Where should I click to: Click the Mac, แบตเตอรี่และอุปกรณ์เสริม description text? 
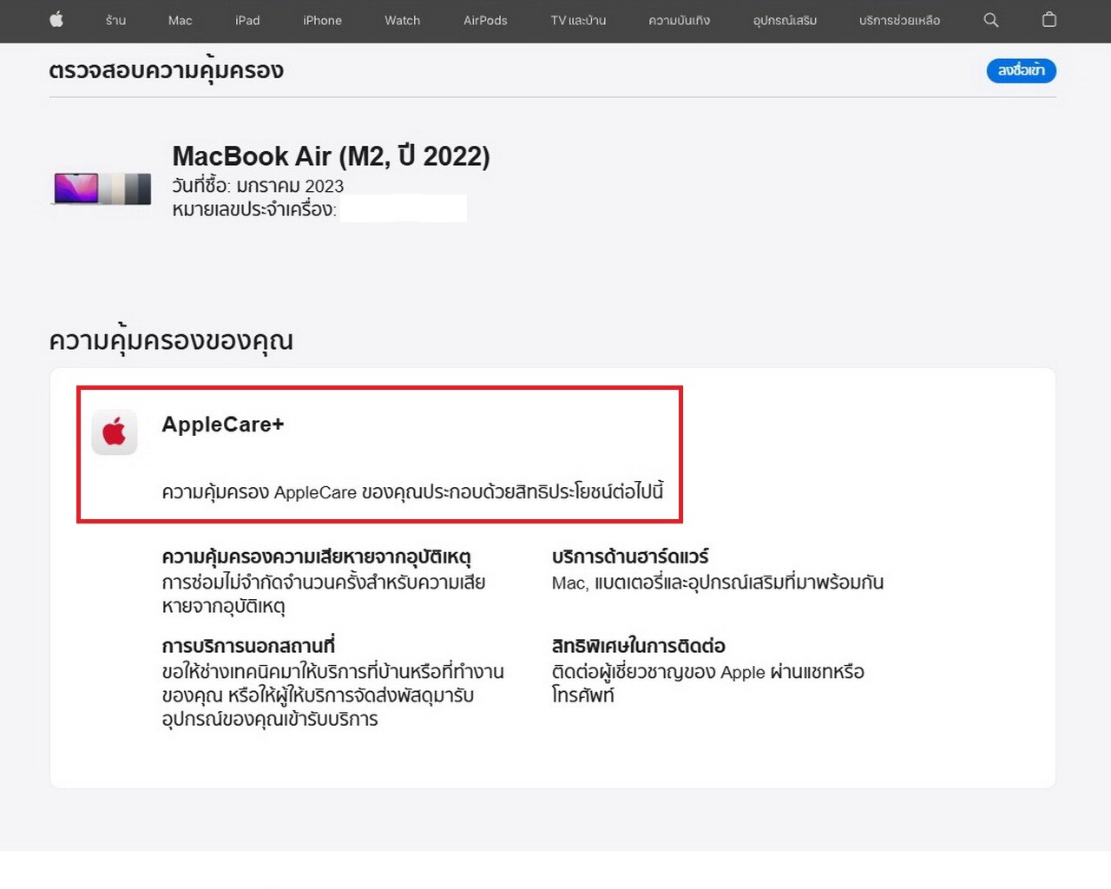point(718,583)
